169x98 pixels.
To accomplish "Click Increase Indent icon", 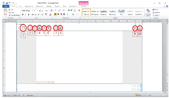I will [x=71, y=11].
